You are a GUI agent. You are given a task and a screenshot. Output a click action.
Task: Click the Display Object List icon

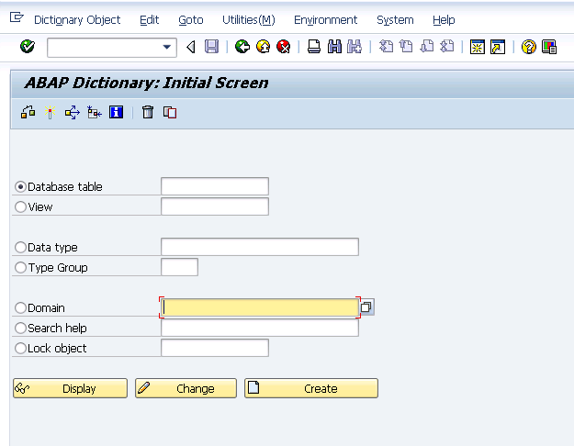(x=94, y=112)
